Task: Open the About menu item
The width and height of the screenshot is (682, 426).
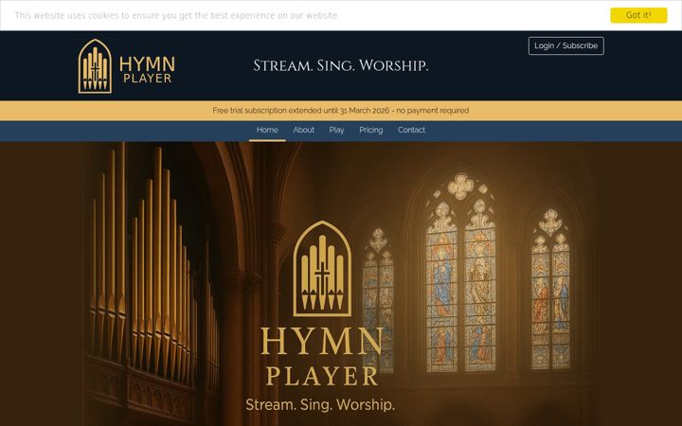Action: tap(303, 130)
